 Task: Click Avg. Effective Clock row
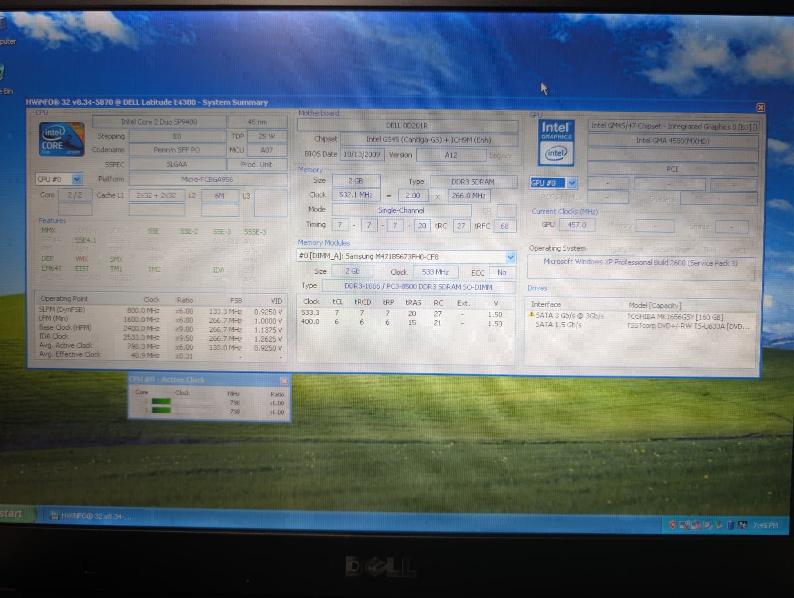[x=161, y=355]
